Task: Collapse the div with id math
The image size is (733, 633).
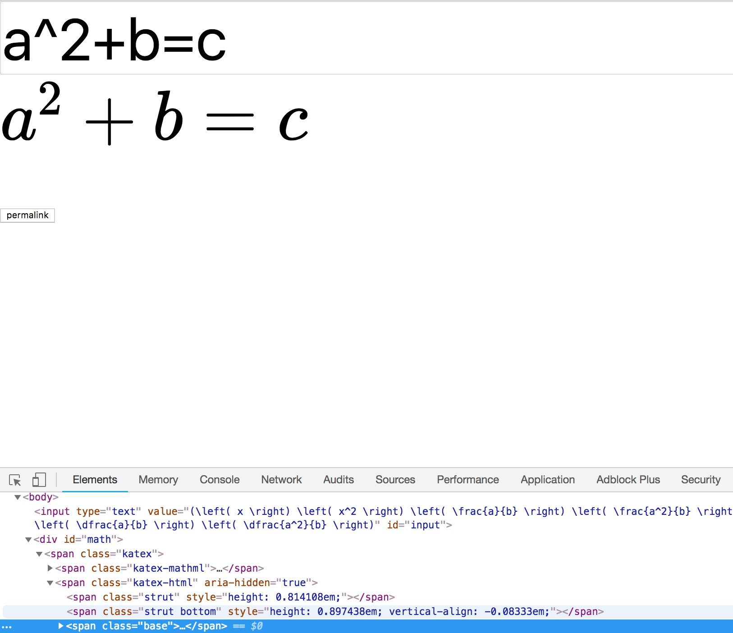Action: click(x=28, y=539)
